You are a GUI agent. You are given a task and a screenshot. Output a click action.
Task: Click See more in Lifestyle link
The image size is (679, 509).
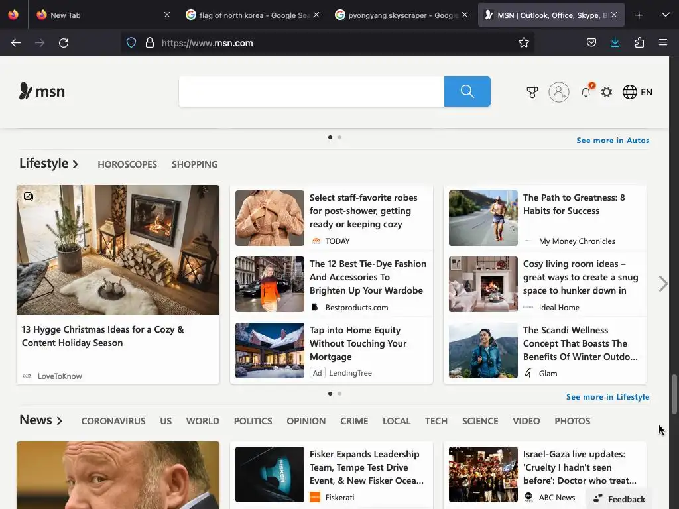click(x=607, y=397)
